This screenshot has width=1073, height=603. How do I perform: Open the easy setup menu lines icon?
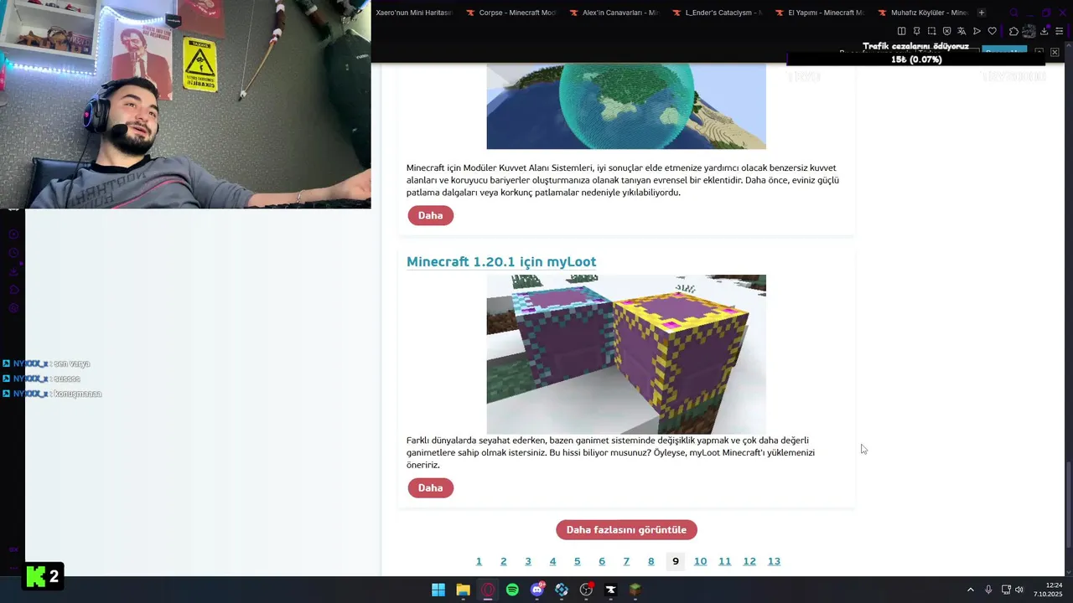point(1060,31)
